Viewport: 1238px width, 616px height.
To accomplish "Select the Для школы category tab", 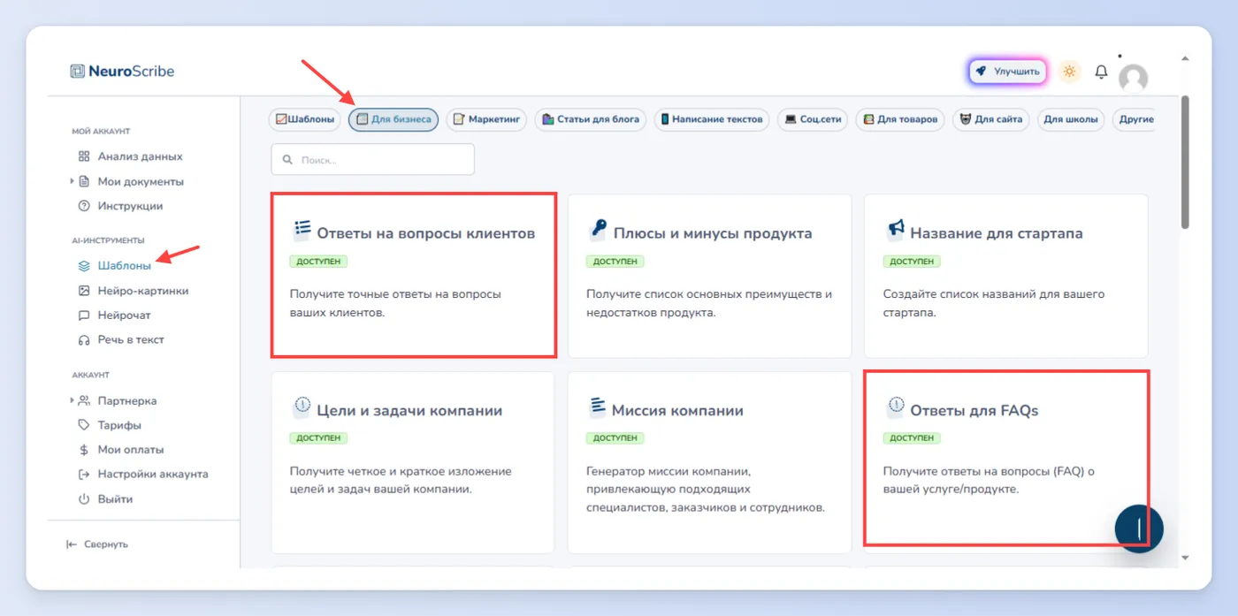I will click(x=1071, y=119).
